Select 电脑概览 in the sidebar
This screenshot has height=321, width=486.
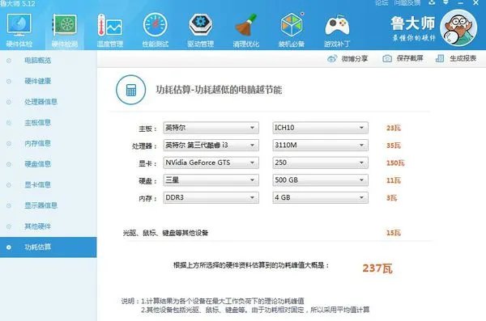pyautogui.click(x=38, y=61)
